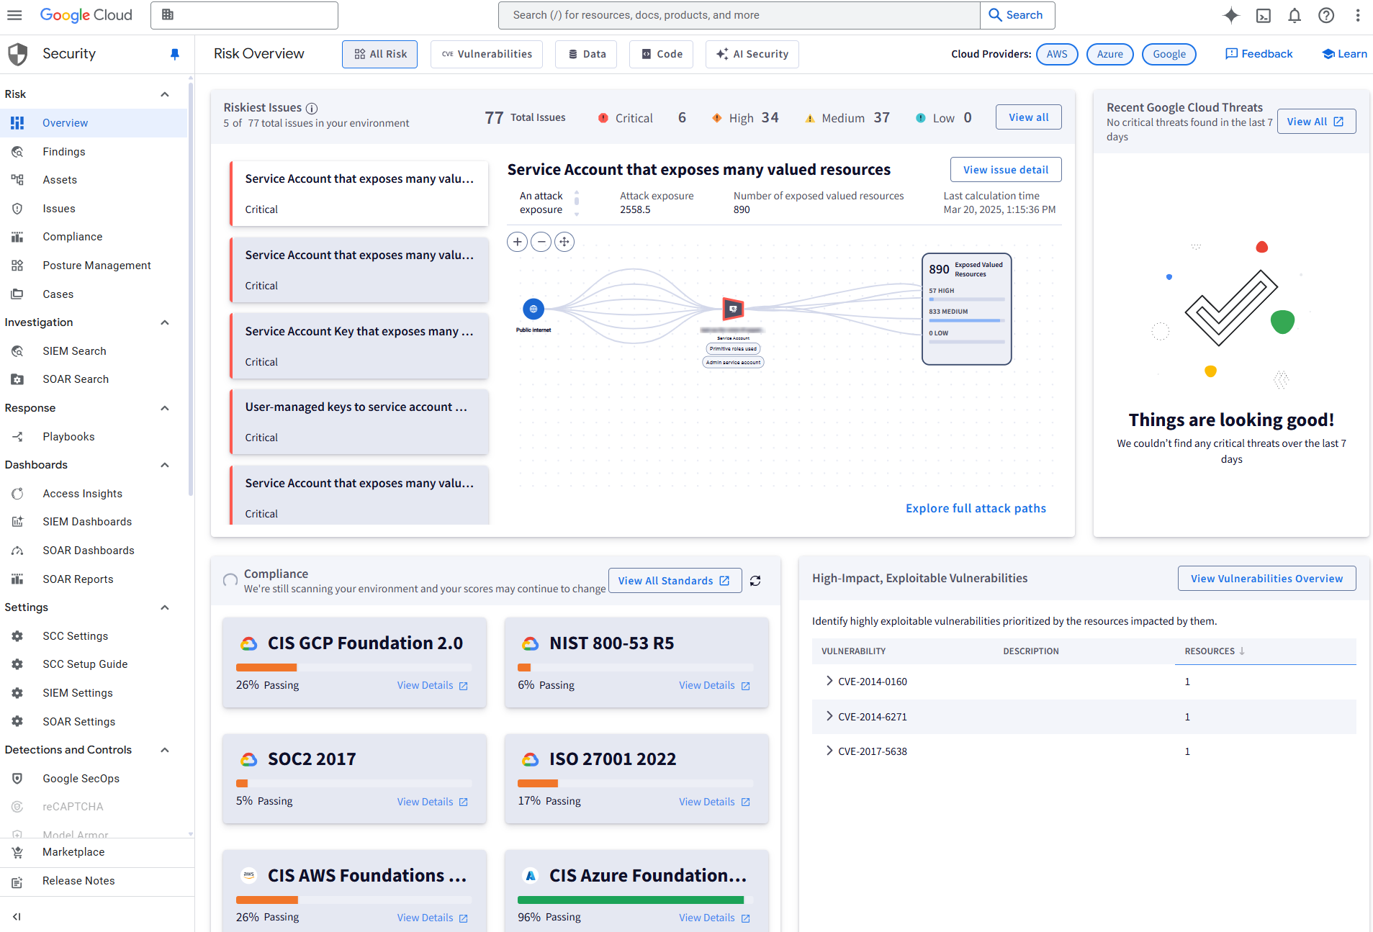This screenshot has height=932, width=1373.
Task: Pin the Security navigation panel
Action: point(175,53)
